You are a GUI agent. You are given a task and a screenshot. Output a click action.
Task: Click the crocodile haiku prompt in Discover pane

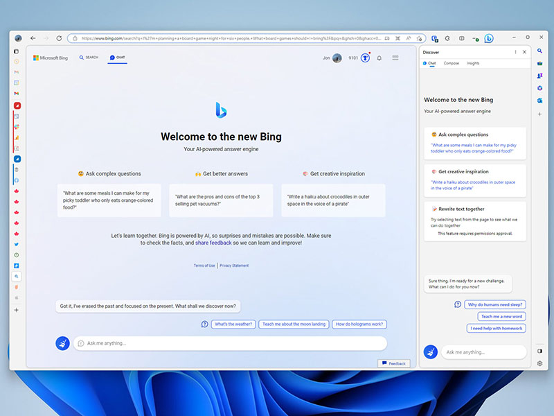(475, 181)
